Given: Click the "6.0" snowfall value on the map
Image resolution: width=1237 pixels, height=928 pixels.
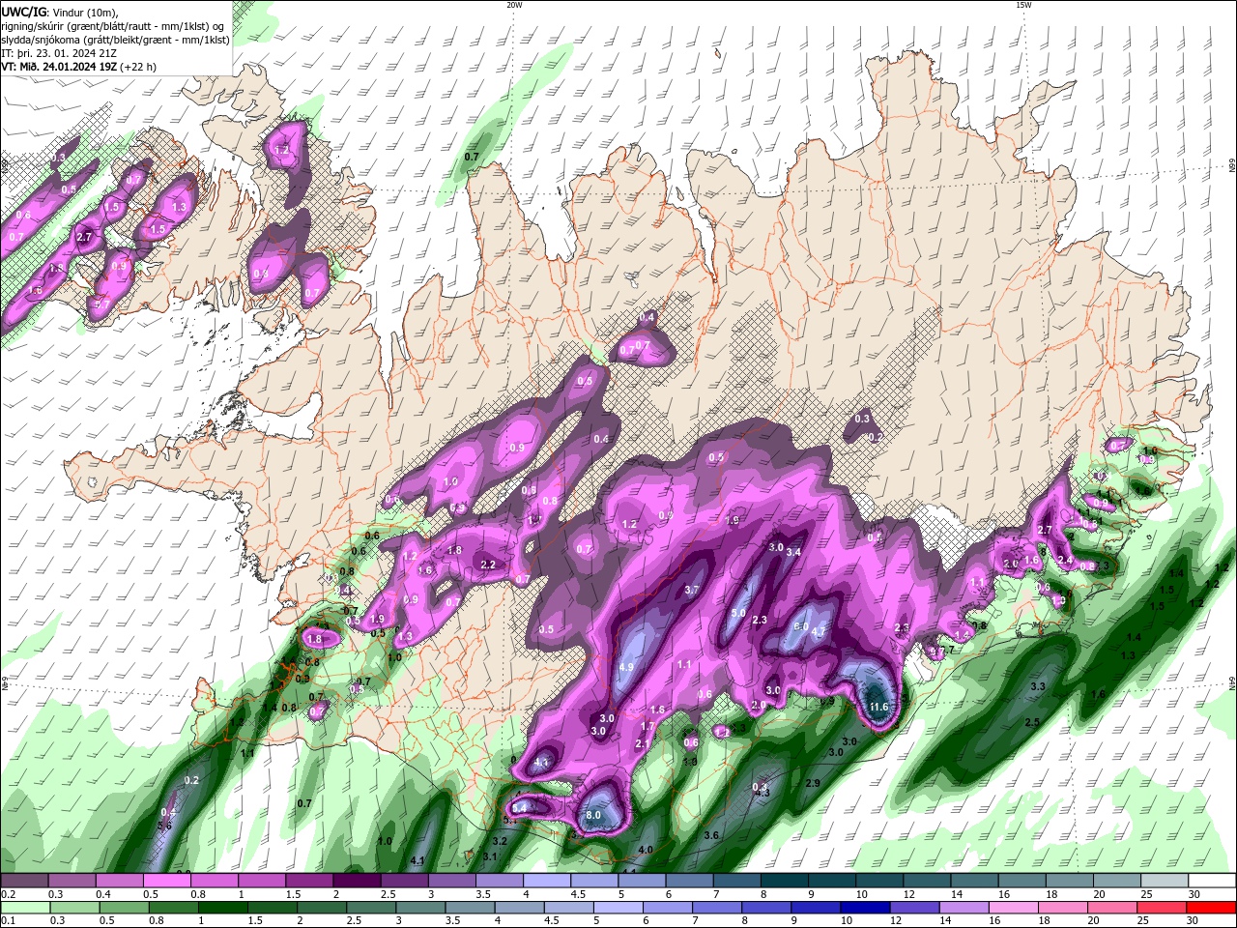Looking at the screenshot, I should coord(800,626).
